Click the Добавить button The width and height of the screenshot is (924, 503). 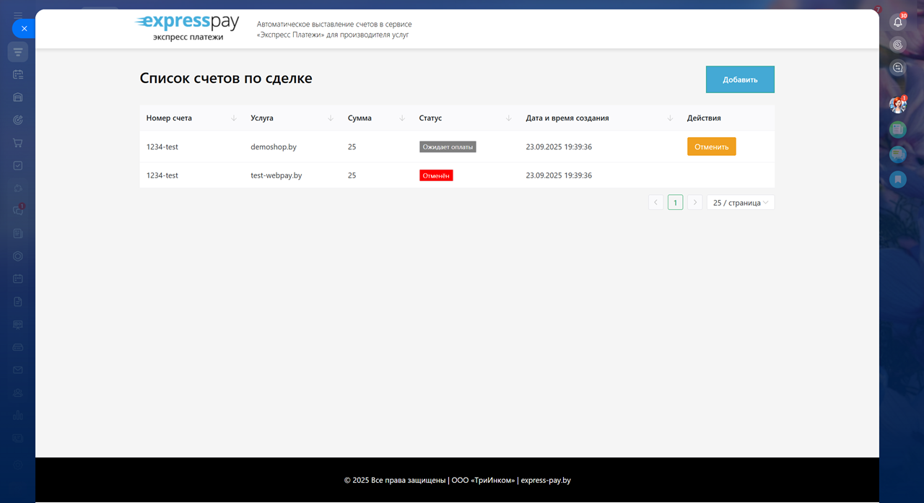pos(740,79)
